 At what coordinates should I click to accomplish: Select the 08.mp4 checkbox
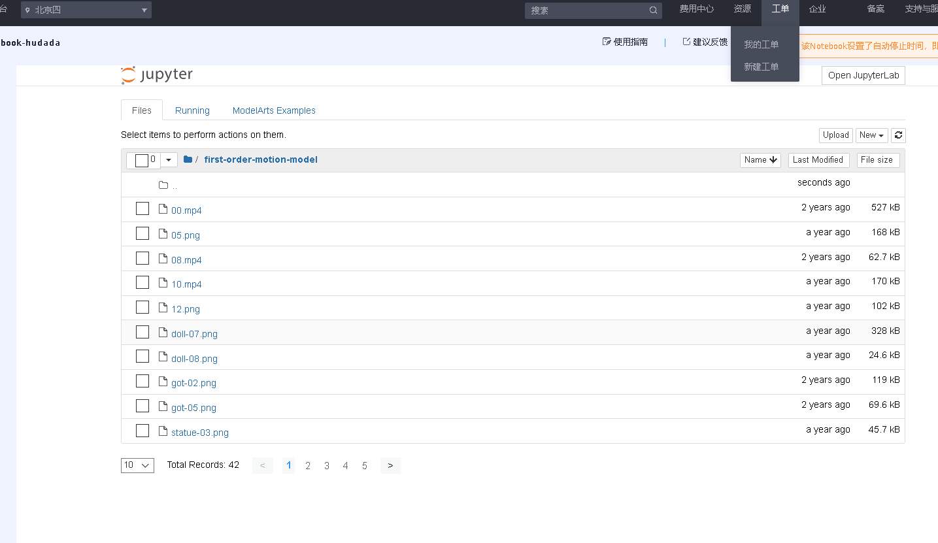[x=142, y=258]
